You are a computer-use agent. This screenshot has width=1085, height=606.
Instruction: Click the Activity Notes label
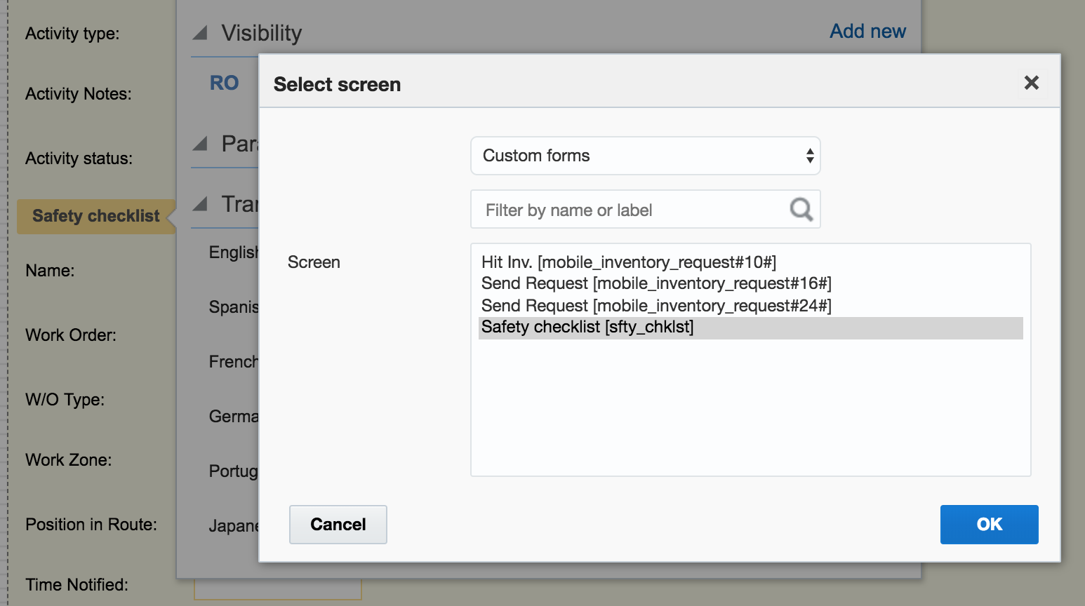tap(79, 94)
